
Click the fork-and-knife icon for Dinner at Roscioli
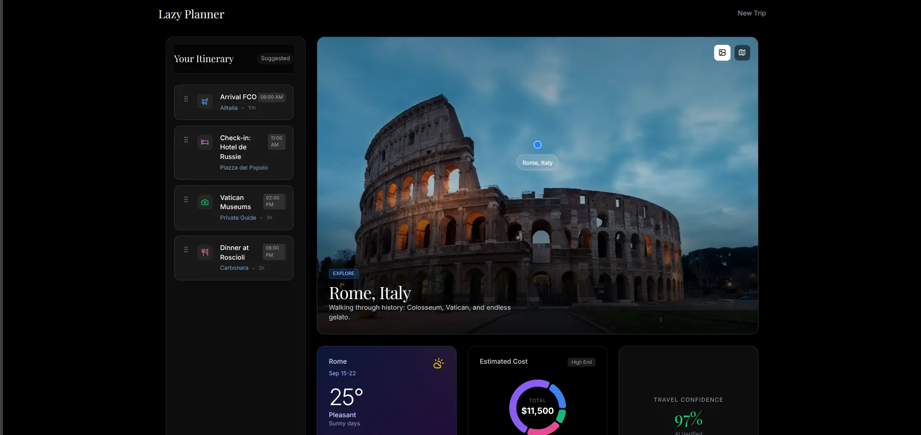(x=205, y=252)
